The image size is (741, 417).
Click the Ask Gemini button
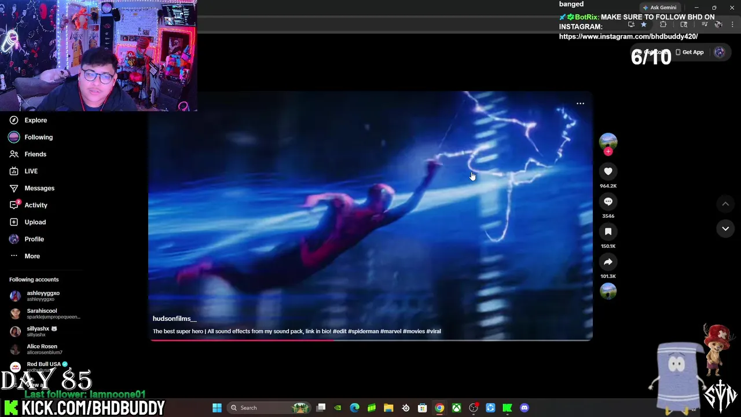tap(659, 8)
